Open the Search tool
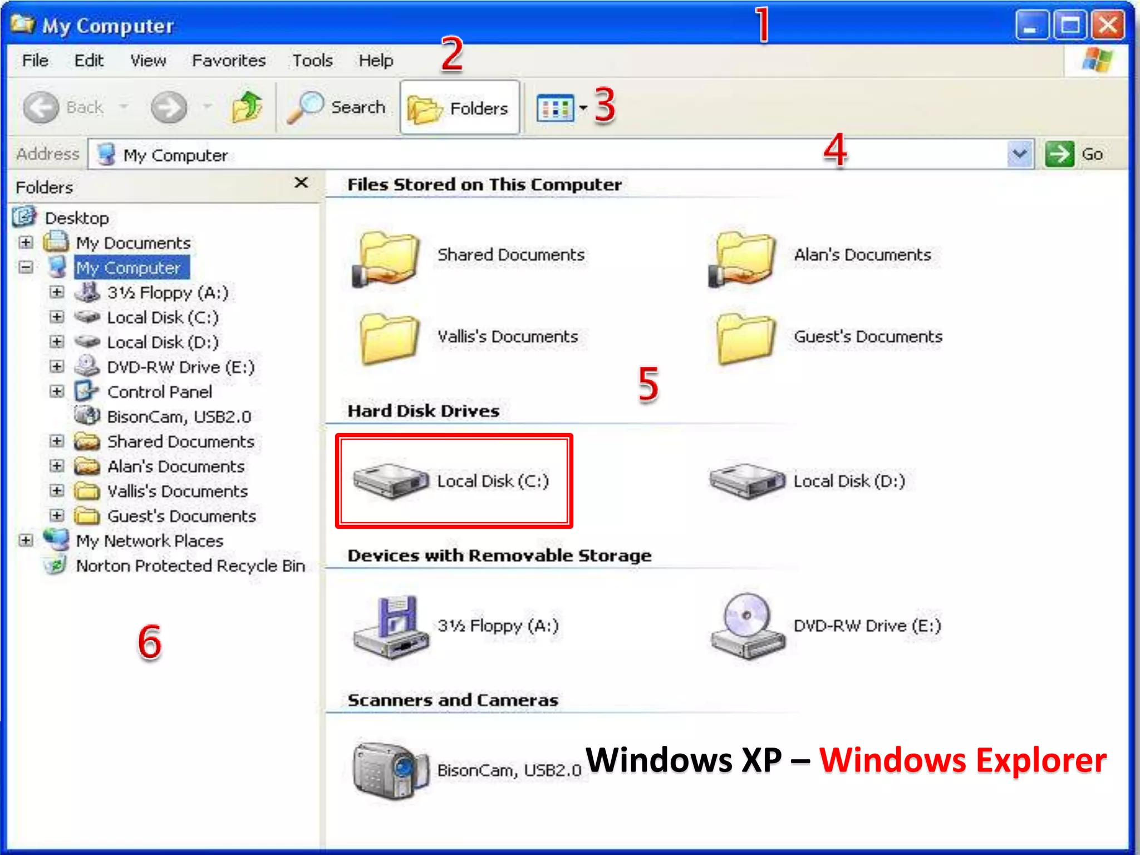 pos(336,107)
